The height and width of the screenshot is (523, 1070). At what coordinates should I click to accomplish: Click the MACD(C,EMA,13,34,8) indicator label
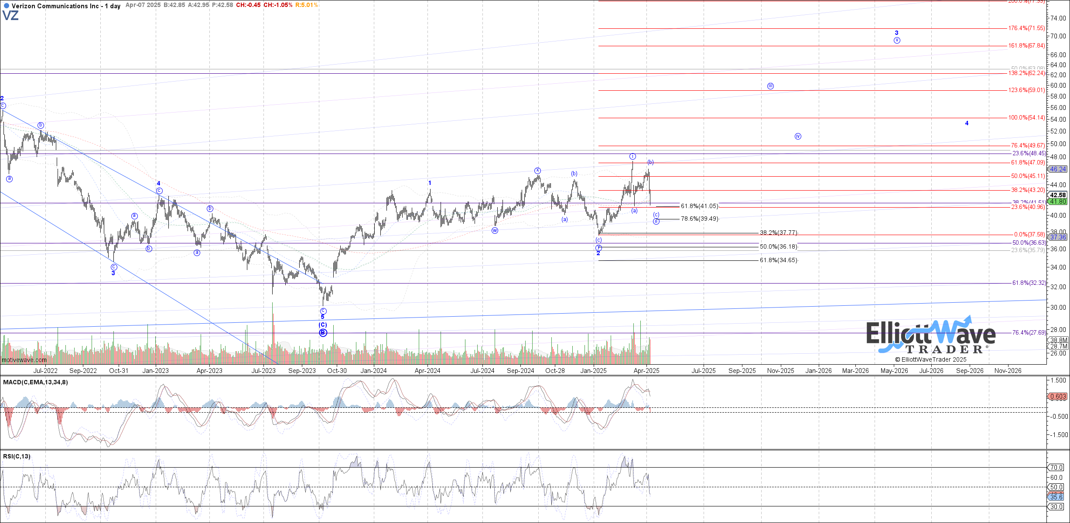[x=35, y=383]
